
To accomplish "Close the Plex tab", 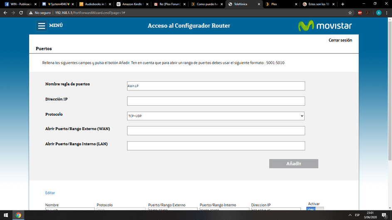I will (296, 4).
